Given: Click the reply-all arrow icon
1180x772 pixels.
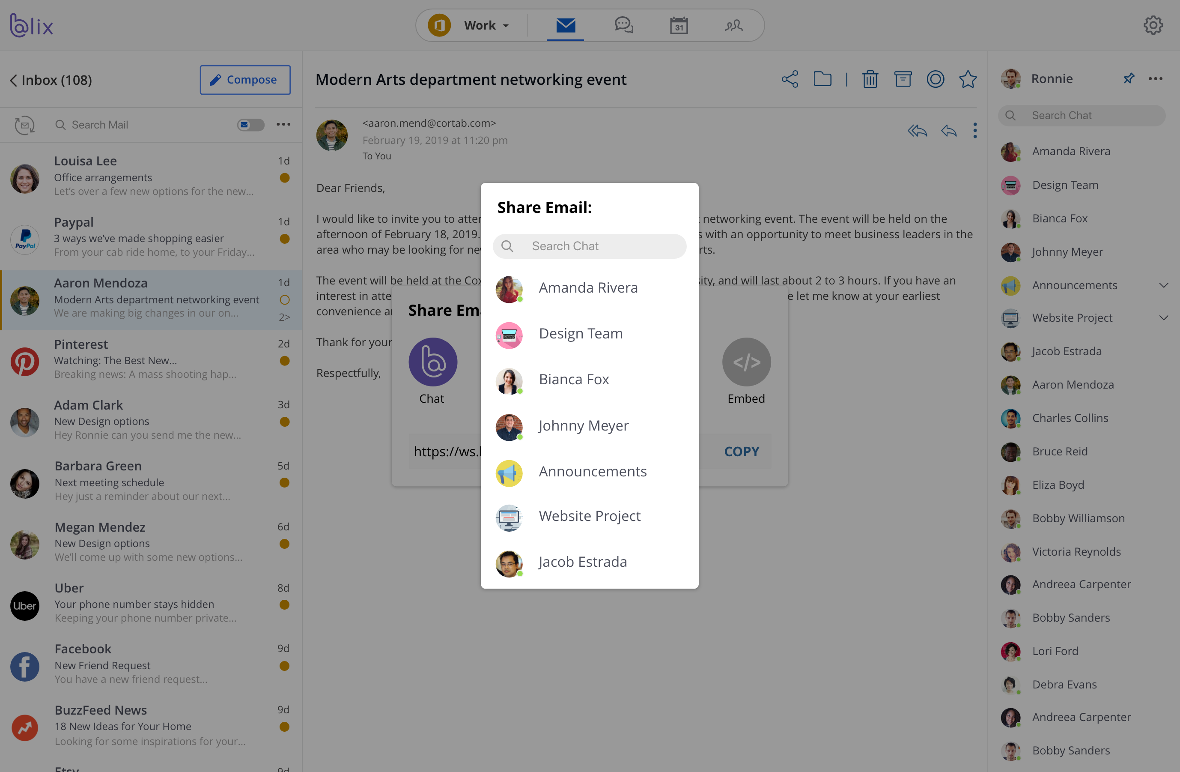Looking at the screenshot, I should point(917,131).
